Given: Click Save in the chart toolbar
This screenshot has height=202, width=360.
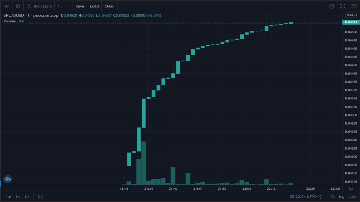Looking at the screenshot, I should tap(80, 6).
